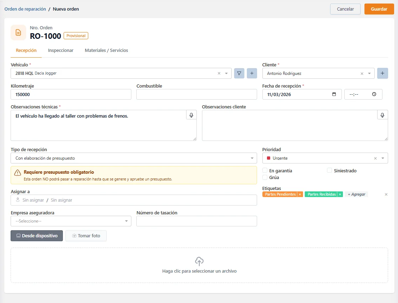Open the clock time picker
The image size is (398, 303).
point(374,94)
